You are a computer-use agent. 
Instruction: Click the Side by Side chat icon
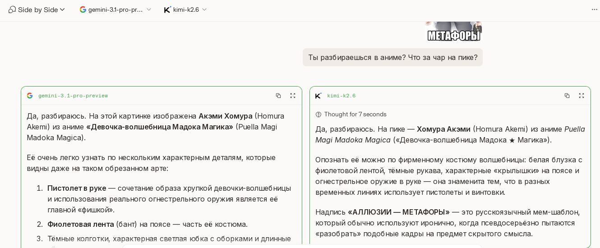(x=12, y=9)
